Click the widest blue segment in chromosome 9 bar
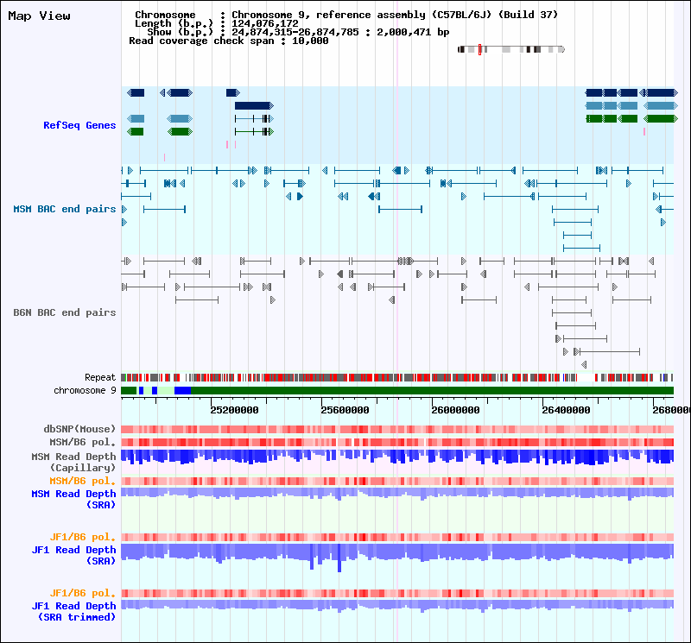Image resolution: width=691 pixels, height=643 pixels. 183,391
